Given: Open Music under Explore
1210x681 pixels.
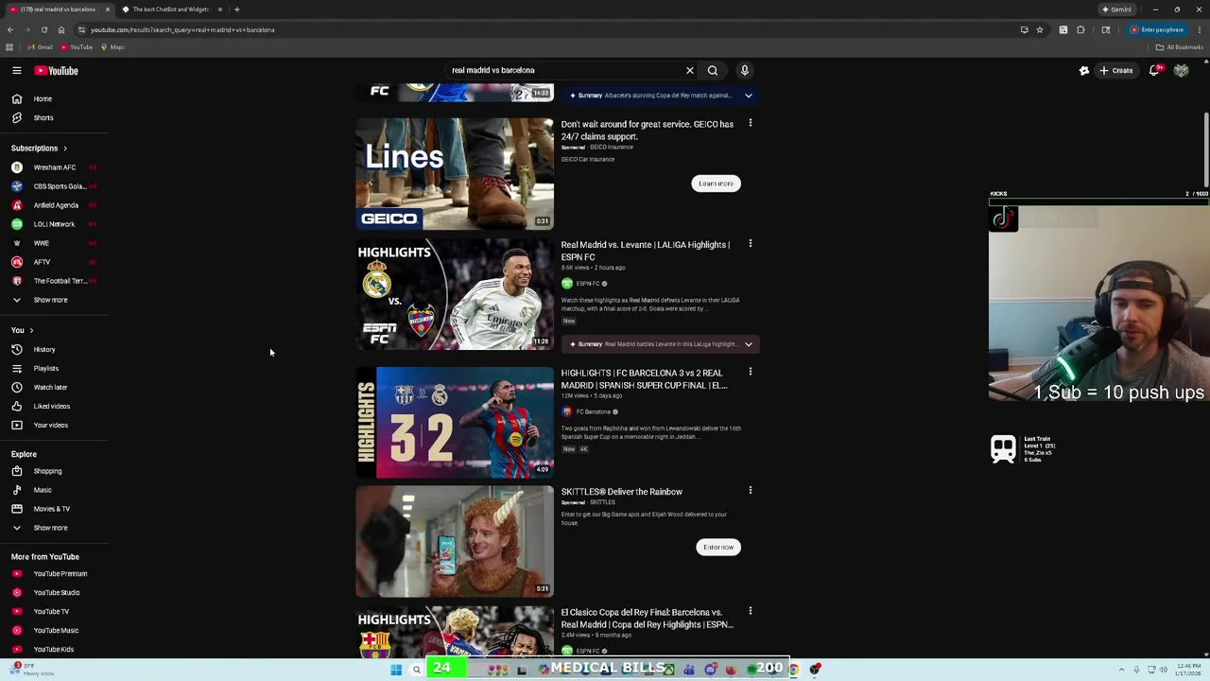Looking at the screenshot, I should coord(43,490).
